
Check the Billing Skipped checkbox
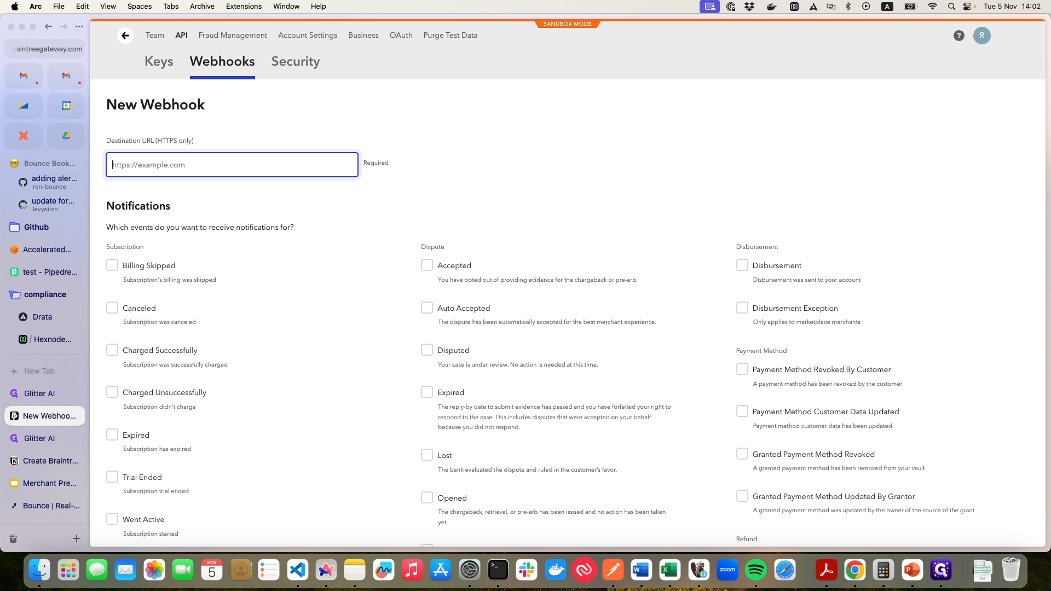point(112,265)
